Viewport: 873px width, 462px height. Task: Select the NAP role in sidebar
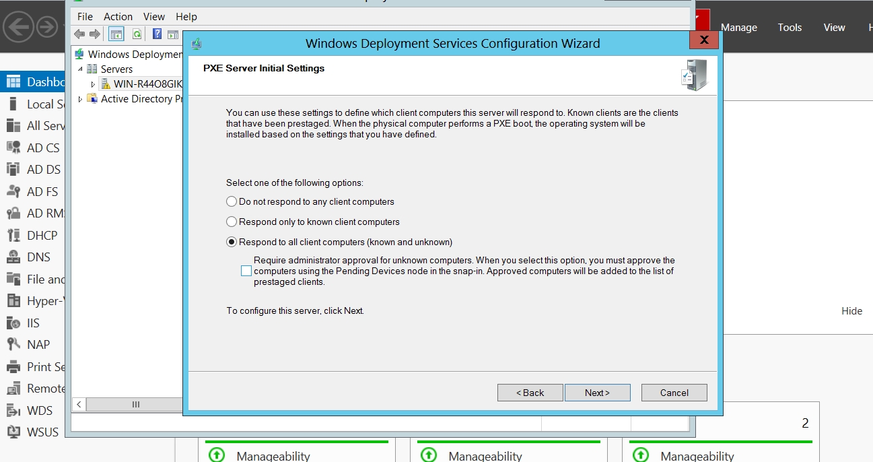[x=38, y=345]
